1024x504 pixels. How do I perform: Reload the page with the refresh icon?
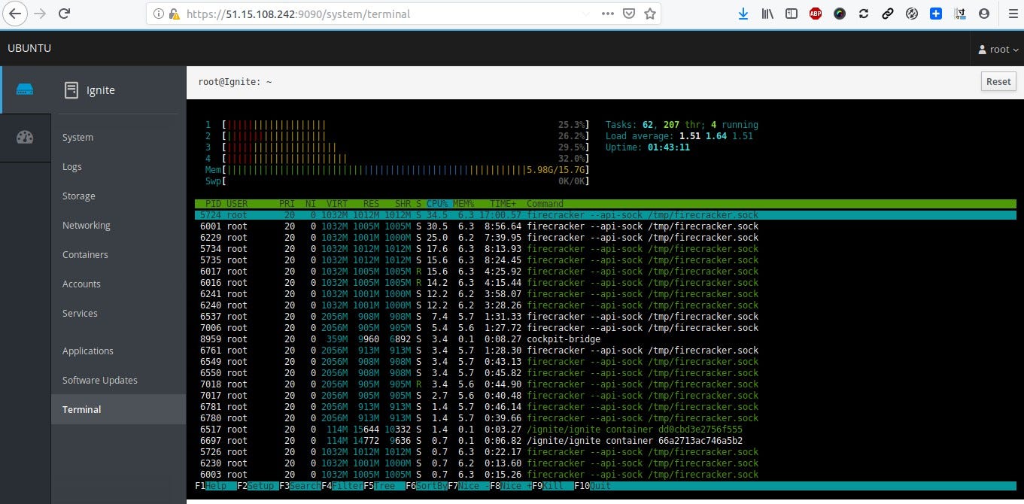tap(65, 14)
